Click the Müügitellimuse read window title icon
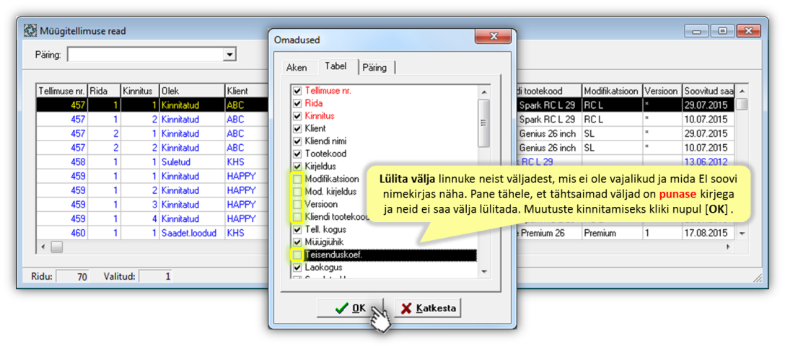Viewport: 785px width, 346px height. click(30, 31)
